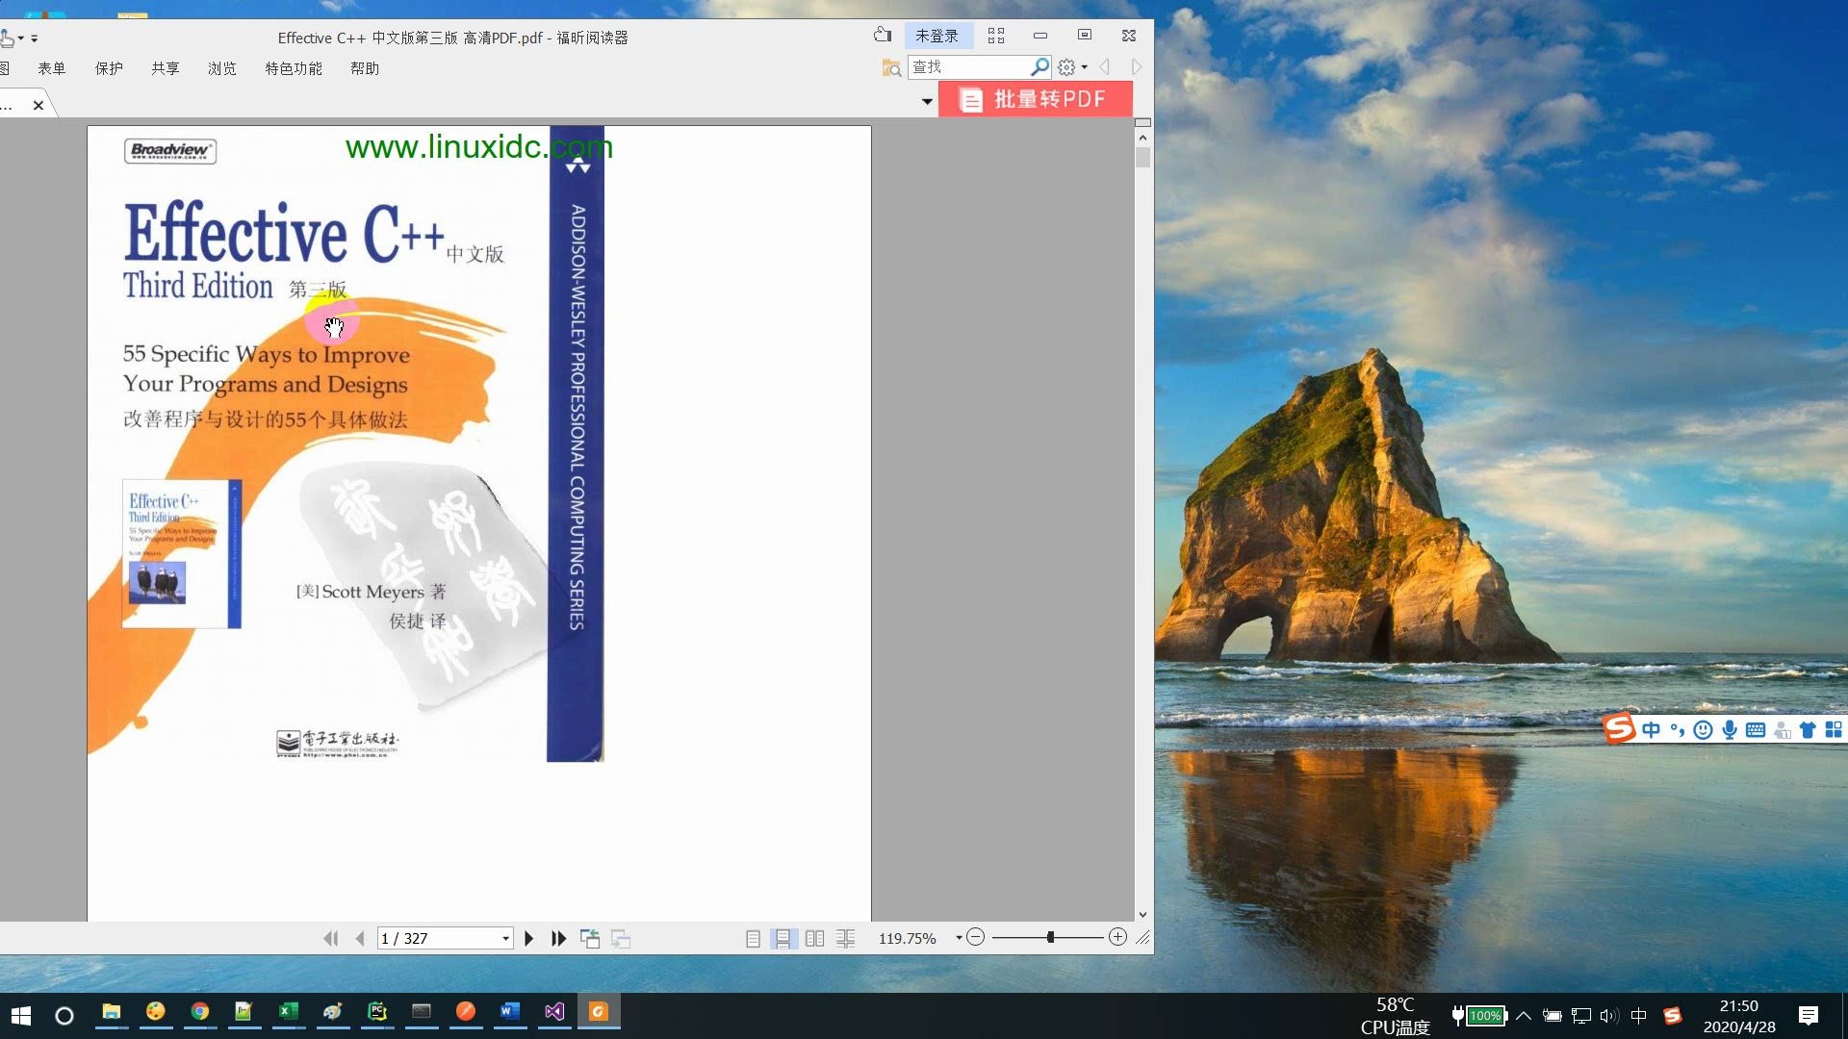Open the 帮助 menu
The height and width of the screenshot is (1039, 1848).
click(365, 68)
